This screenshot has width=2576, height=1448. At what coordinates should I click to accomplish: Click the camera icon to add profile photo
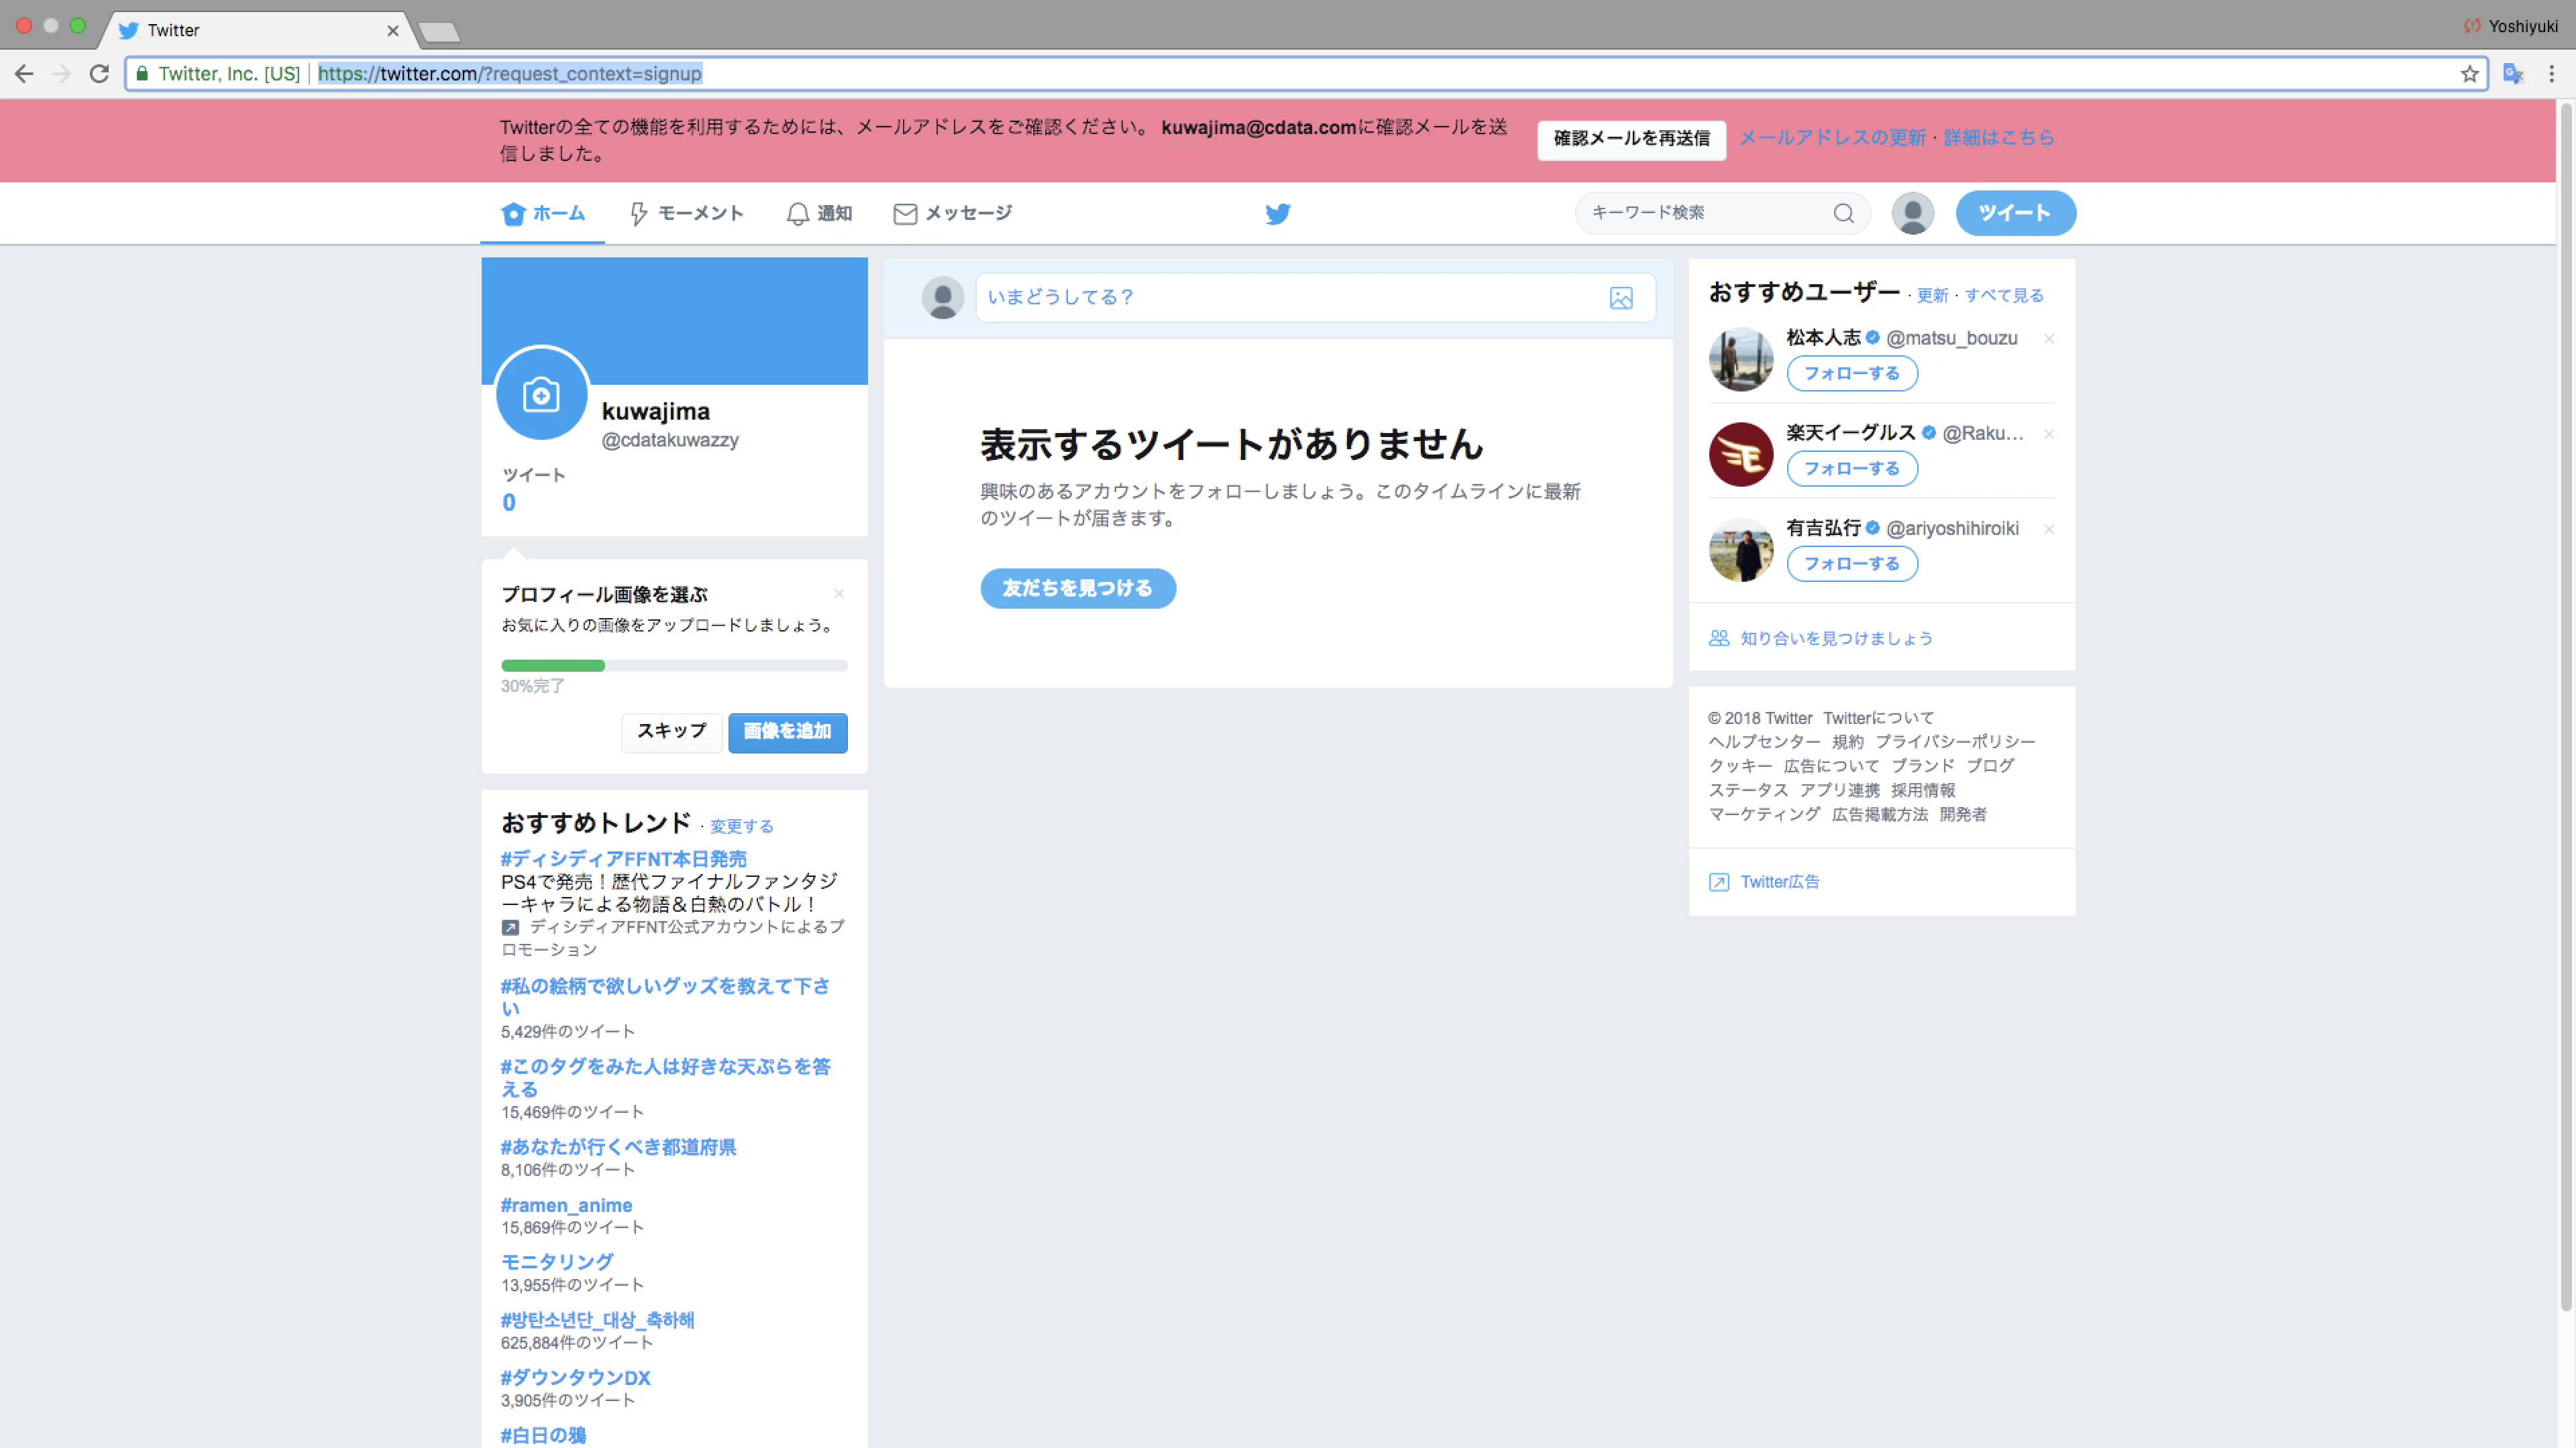click(541, 395)
